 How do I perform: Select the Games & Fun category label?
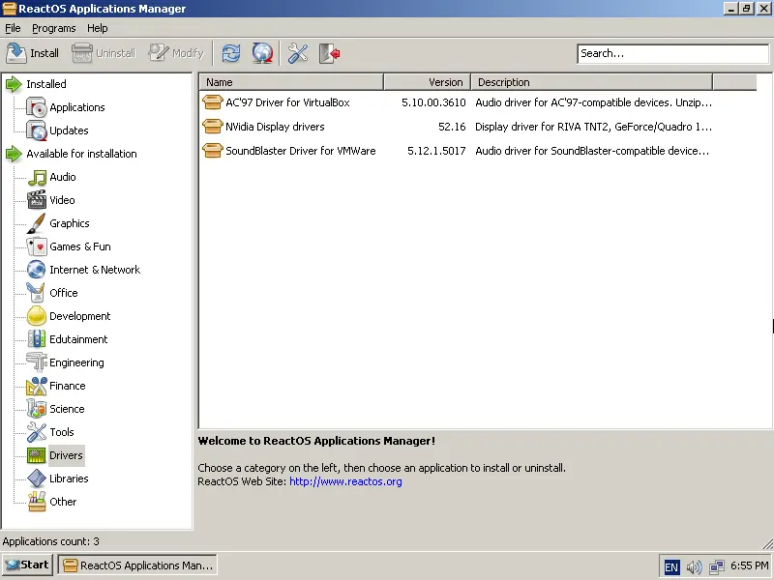(80, 246)
